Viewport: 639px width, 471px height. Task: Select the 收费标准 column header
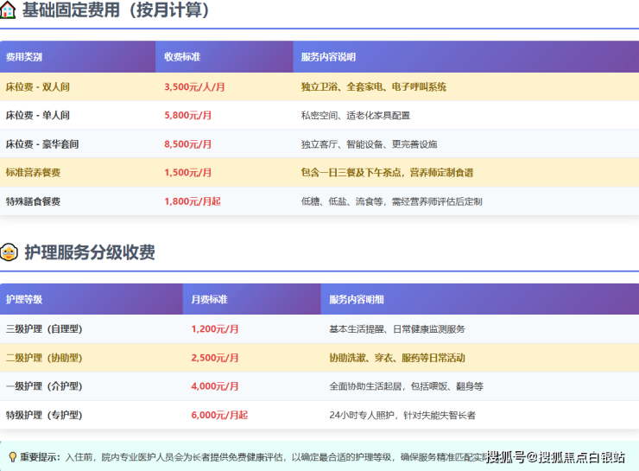[182, 57]
